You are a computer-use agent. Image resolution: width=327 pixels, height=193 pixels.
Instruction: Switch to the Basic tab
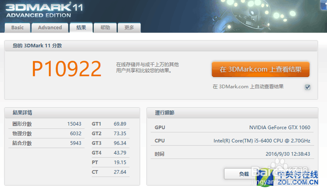point(17,28)
